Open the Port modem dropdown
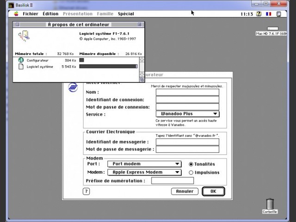296x222 pixels. point(144,164)
